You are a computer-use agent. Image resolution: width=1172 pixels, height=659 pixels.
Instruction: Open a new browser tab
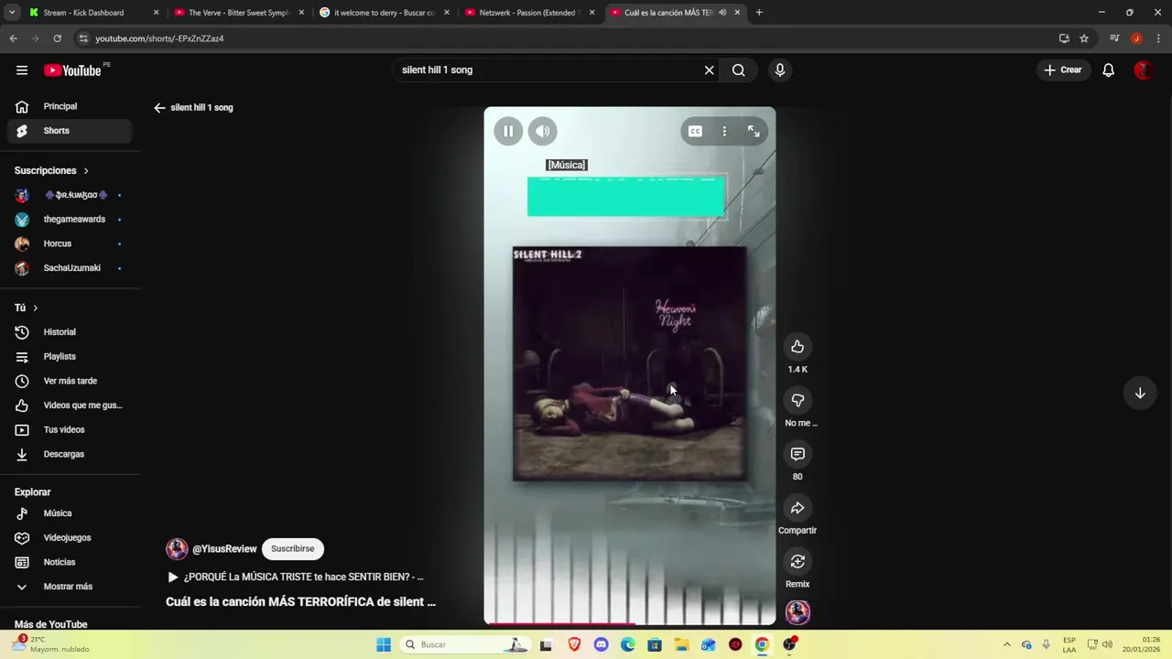pos(759,13)
